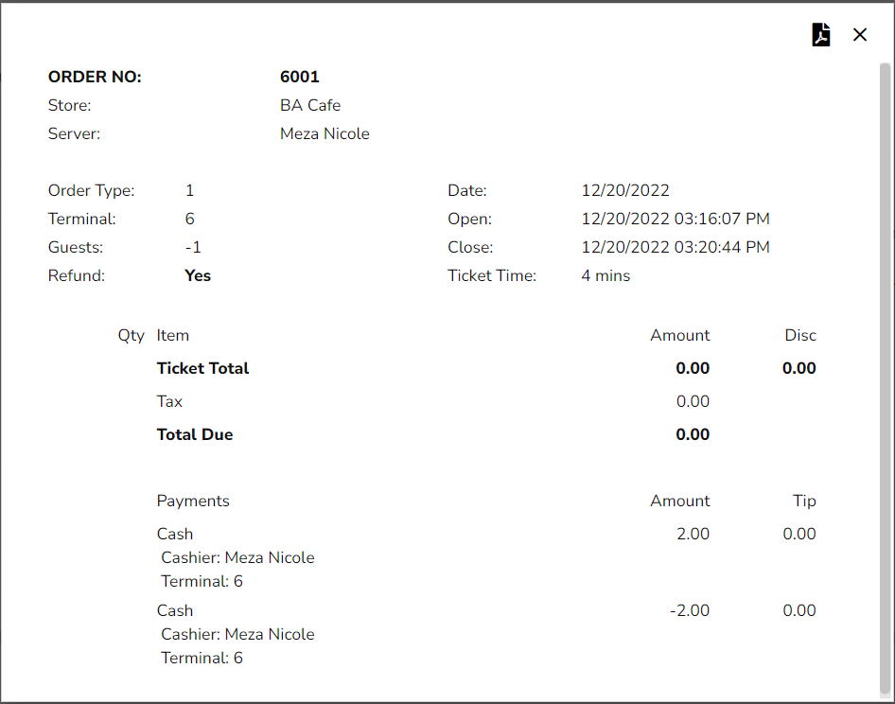Viewport: 895px width, 704px height.
Task: Click the store name BA Cafe
Action: [309, 105]
